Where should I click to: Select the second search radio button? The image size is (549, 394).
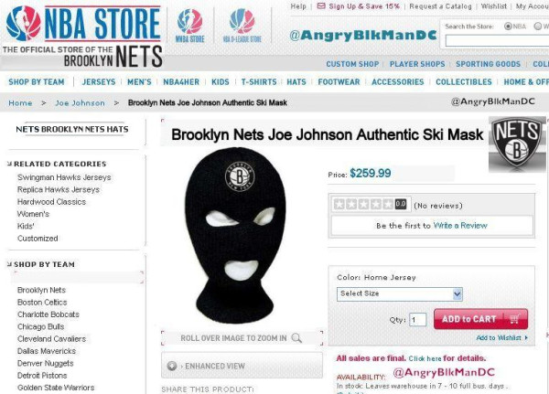pyautogui.click(x=537, y=27)
